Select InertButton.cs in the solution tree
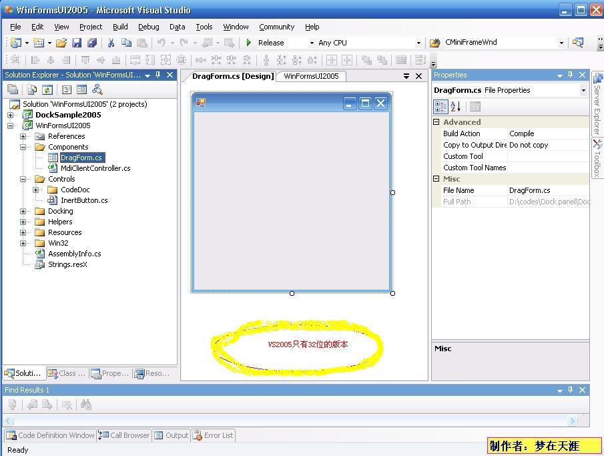The width and height of the screenshot is (604, 456). point(84,200)
